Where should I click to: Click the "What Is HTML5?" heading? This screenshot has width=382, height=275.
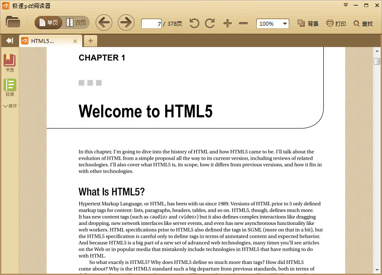[111, 192]
